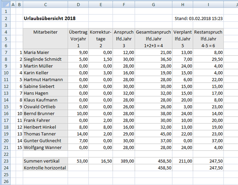Click Summen vertikal Gesamtanspruch 458,50
The width and height of the screenshot is (238, 185).
153,161
